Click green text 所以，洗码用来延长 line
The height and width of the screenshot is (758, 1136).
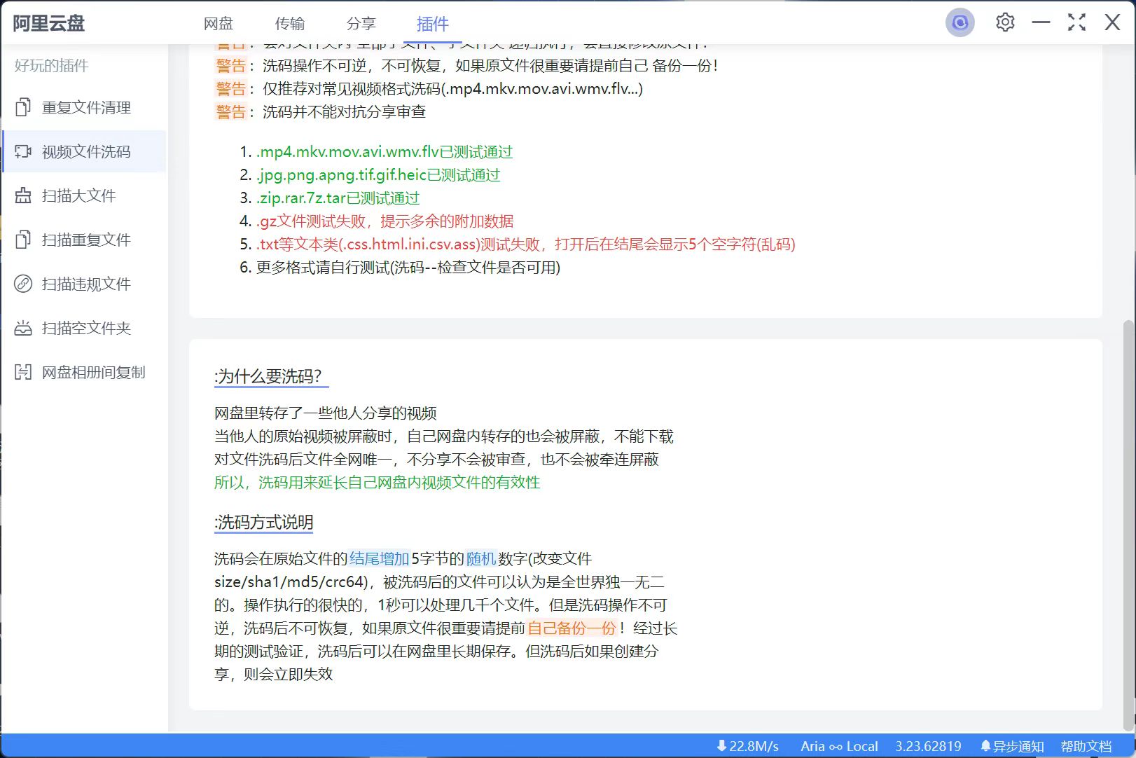pos(377,482)
